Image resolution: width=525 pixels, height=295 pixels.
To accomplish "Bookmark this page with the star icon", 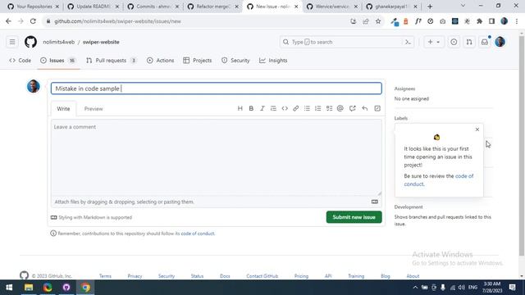I will pyautogui.click(x=378, y=21).
